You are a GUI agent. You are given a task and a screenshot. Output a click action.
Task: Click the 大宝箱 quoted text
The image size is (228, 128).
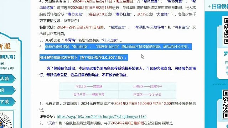tap(162, 14)
